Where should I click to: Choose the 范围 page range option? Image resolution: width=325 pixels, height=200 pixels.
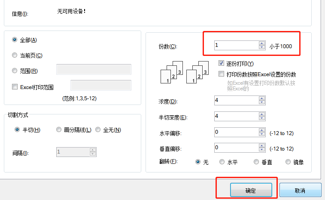15,71
